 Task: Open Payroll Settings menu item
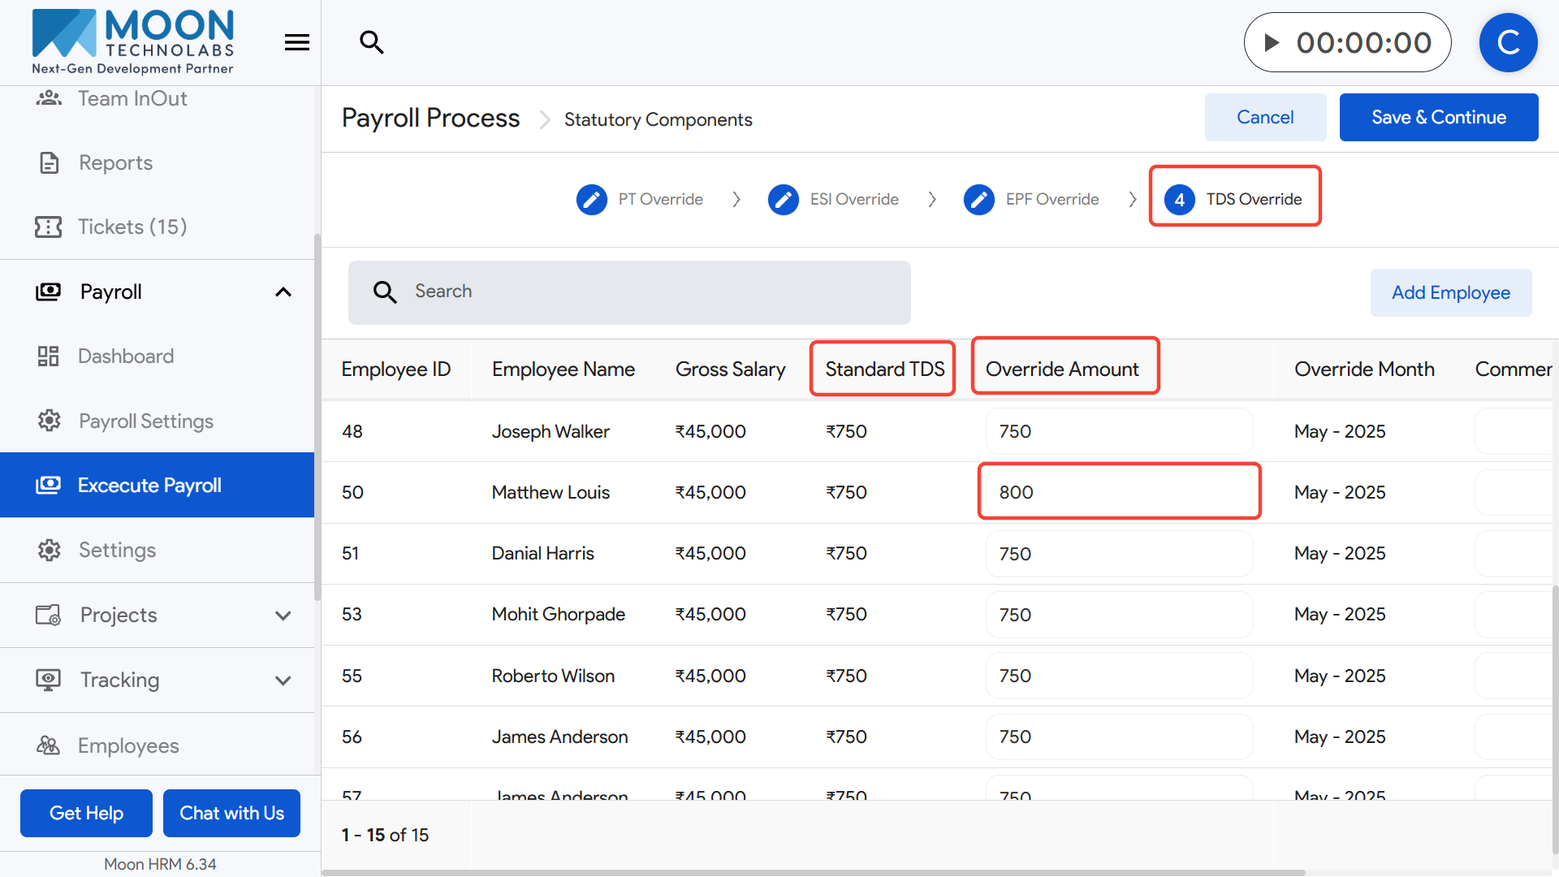(146, 421)
